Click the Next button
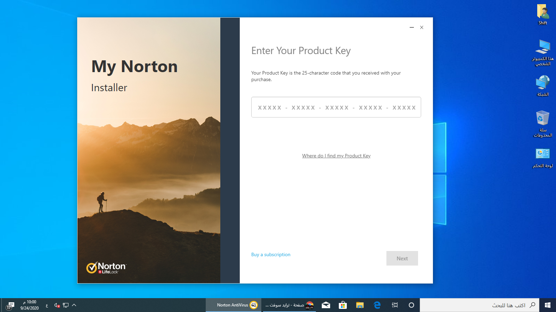The image size is (556, 312). (x=402, y=258)
